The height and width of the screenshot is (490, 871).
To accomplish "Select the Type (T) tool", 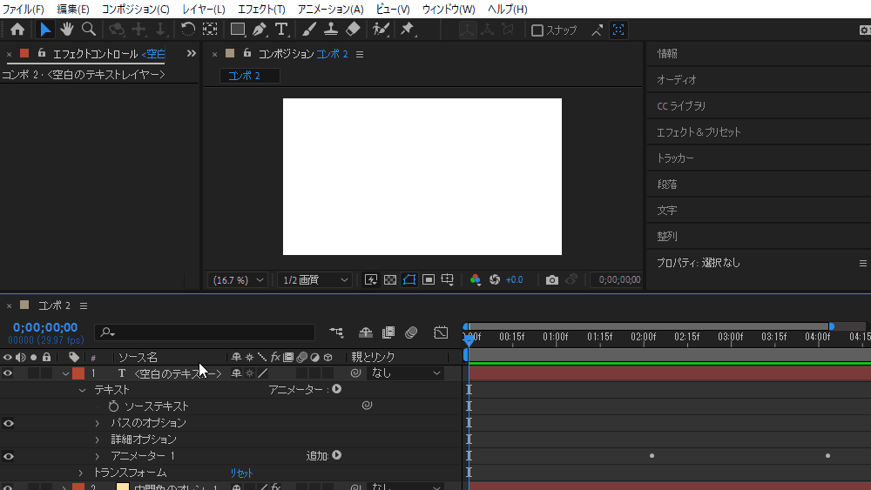I will 281,30.
